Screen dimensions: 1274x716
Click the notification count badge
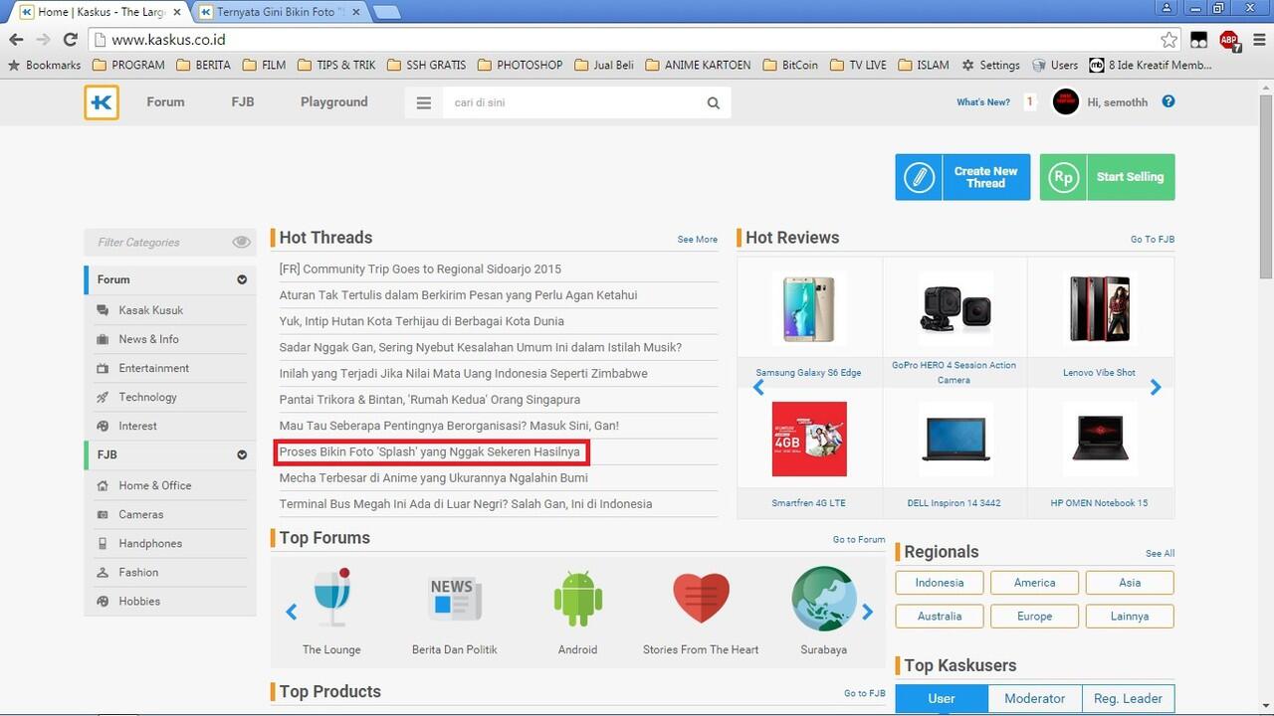pyautogui.click(x=1030, y=101)
